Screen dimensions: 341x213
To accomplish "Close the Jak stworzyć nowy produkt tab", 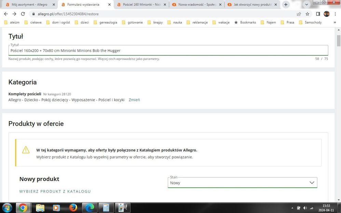I will click(x=276, y=4).
